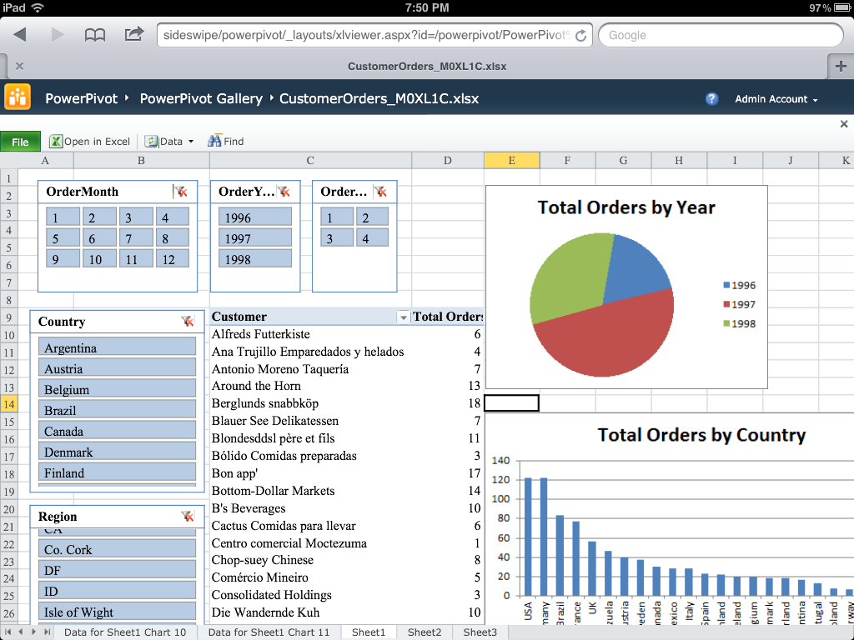Toggle the 1997 year slicer item

click(x=255, y=238)
